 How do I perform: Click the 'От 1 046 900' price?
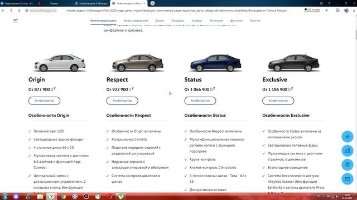coord(200,89)
